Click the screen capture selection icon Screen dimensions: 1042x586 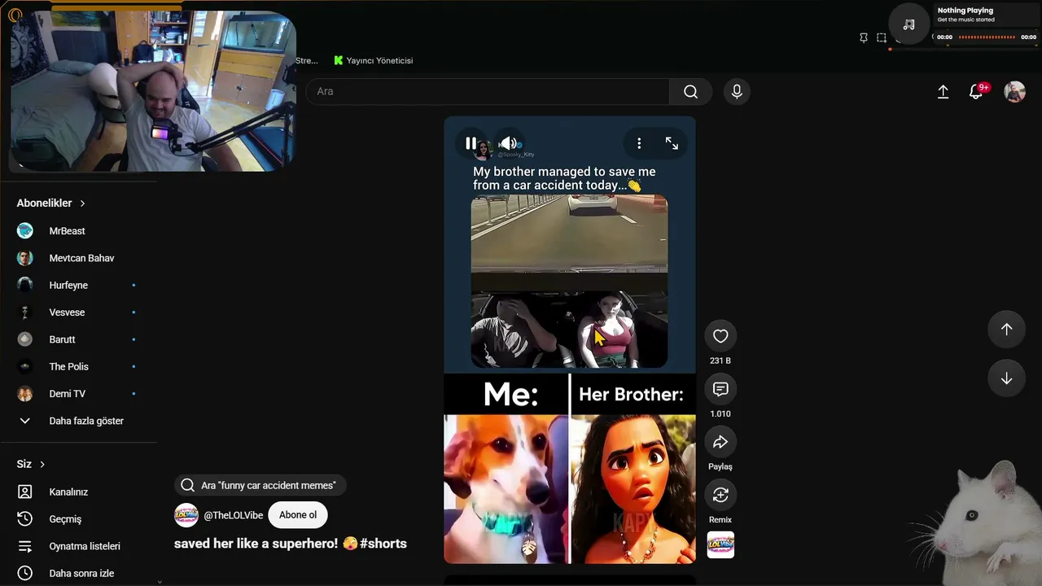[881, 37]
